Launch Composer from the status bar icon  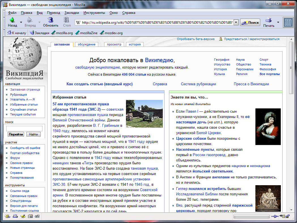pyautogui.click(x=23, y=217)
